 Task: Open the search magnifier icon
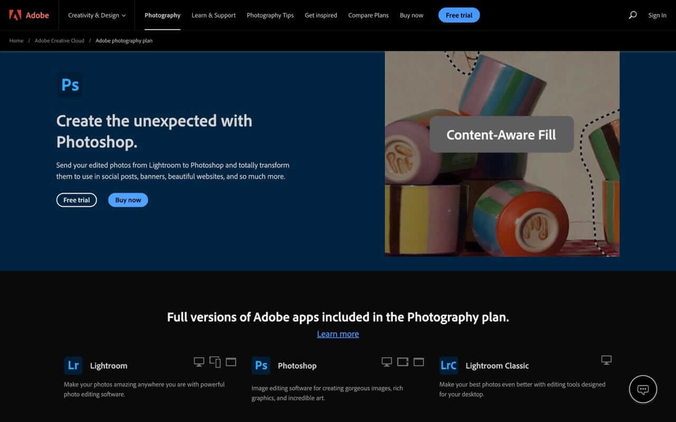coord(632,15)
